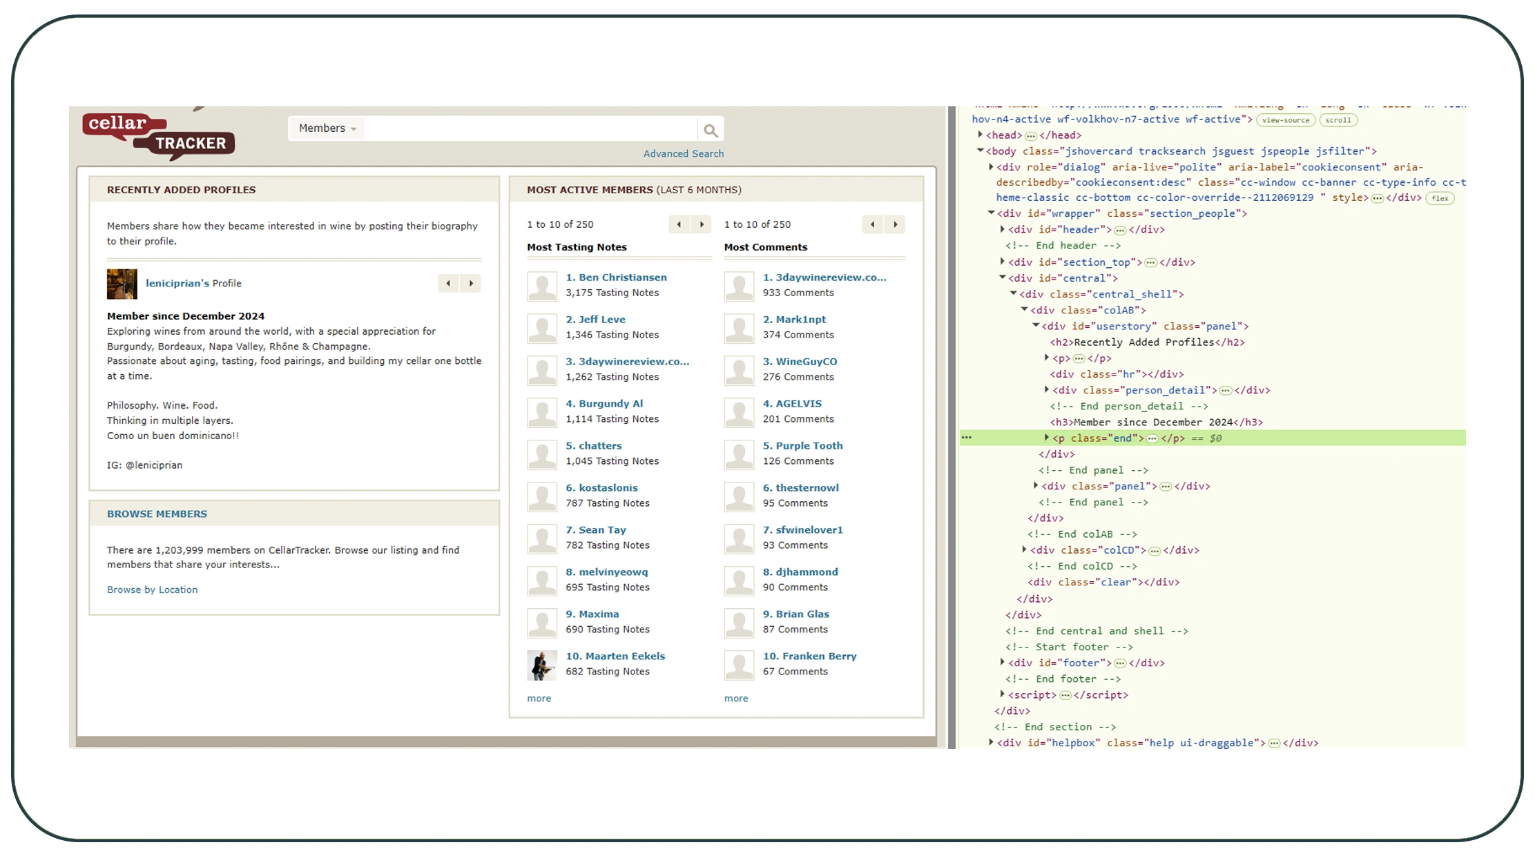Screen dimensions: 1535x856
Task: Click leniciprian's profile photo thumbnail
Action: coord(122,284)
